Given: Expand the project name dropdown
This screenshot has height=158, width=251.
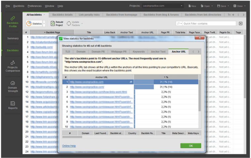Looking at the screenshot, I should point(182,6).
